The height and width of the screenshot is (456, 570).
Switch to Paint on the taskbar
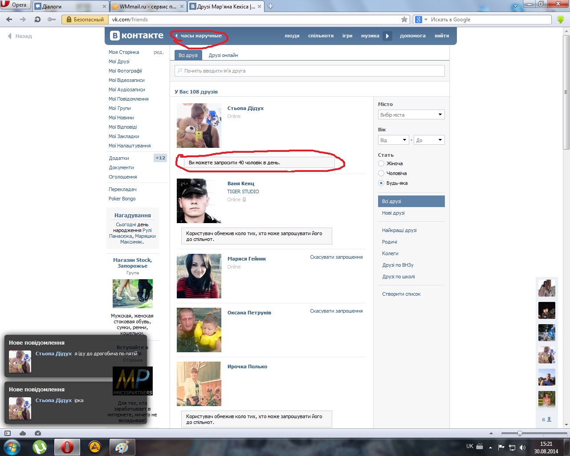122,447
